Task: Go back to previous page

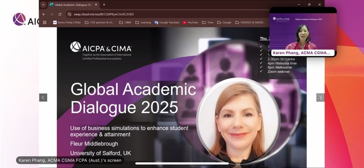Action: coord(44,14)
